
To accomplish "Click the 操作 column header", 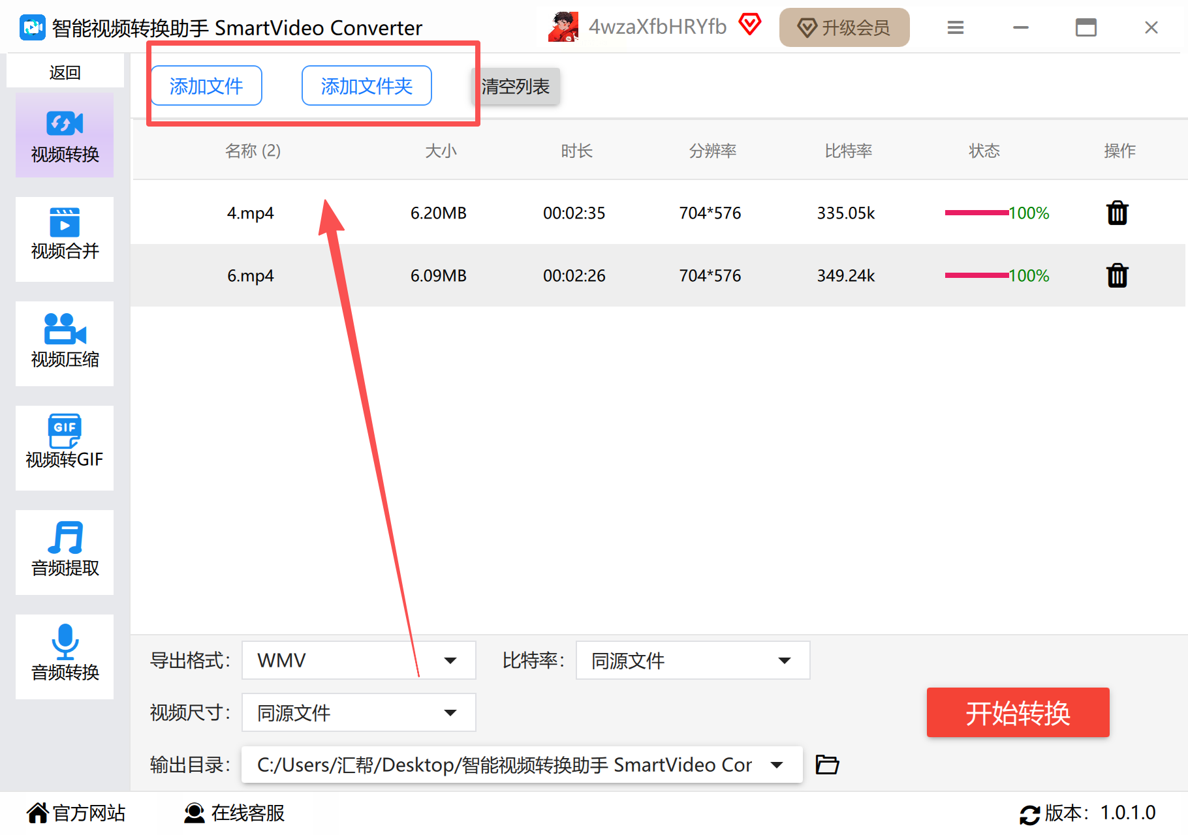I will pos(1120,151).
